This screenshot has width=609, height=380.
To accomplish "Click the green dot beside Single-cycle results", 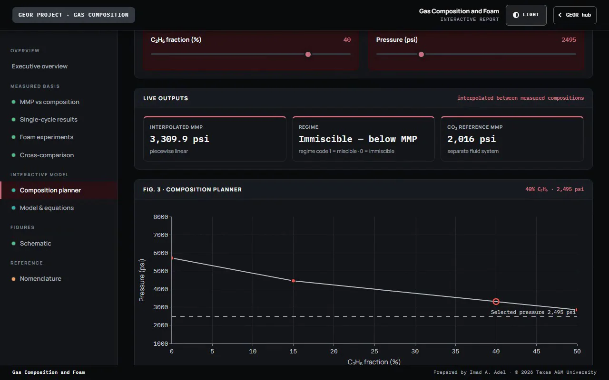I will [x=14, y=119].
